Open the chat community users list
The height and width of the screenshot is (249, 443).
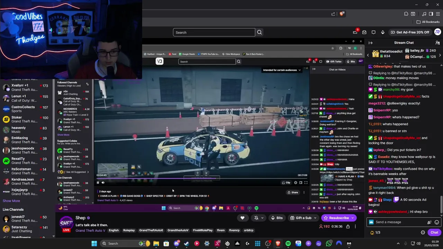coord(437,43)
